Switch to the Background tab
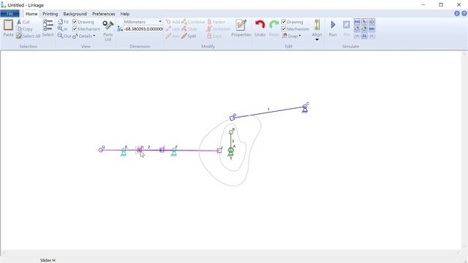Viewport: 468px width, 263px height. pos(75,14)
